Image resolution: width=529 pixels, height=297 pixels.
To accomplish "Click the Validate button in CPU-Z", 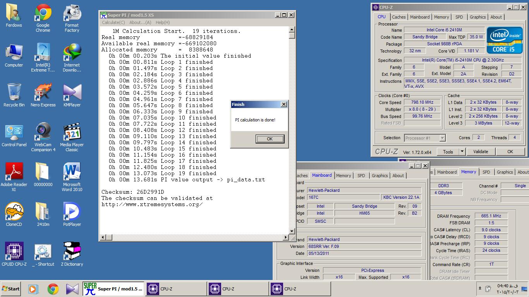I will (481, 152).
